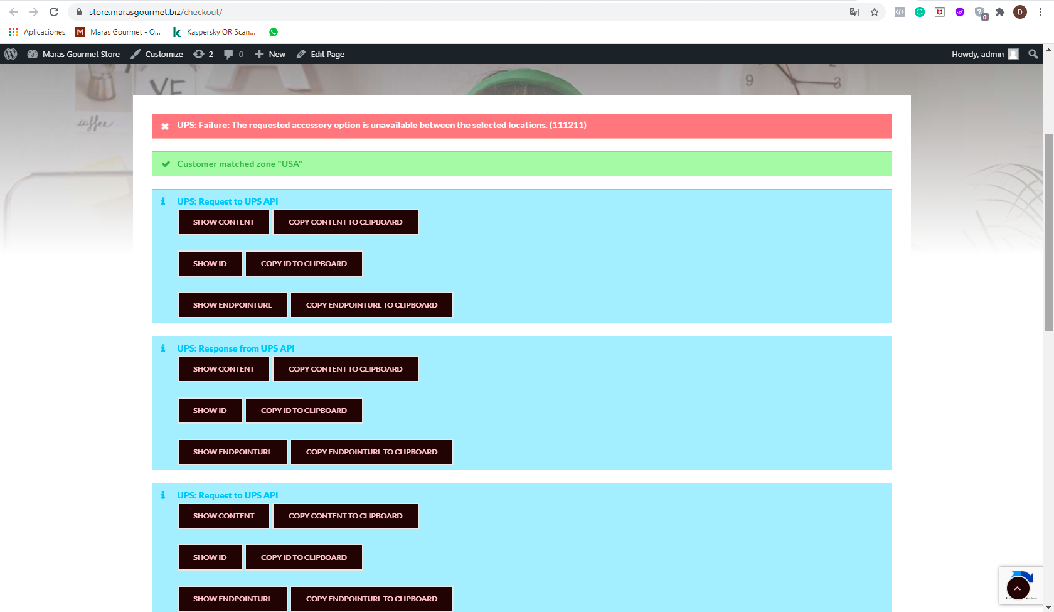Open the comments bubble showing 0
1054x612 pixels.
click(x=233, y=54)
